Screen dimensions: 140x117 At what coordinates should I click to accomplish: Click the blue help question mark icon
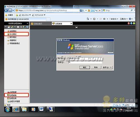(x=130, y=19)
